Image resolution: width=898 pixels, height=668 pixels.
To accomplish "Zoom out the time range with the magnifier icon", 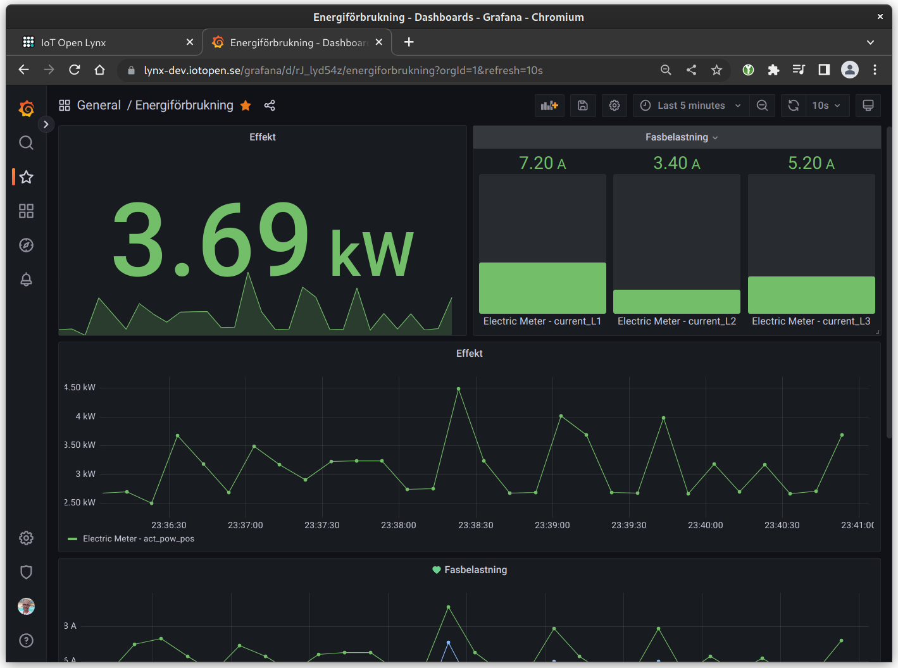I will click(x=762, y=105).
